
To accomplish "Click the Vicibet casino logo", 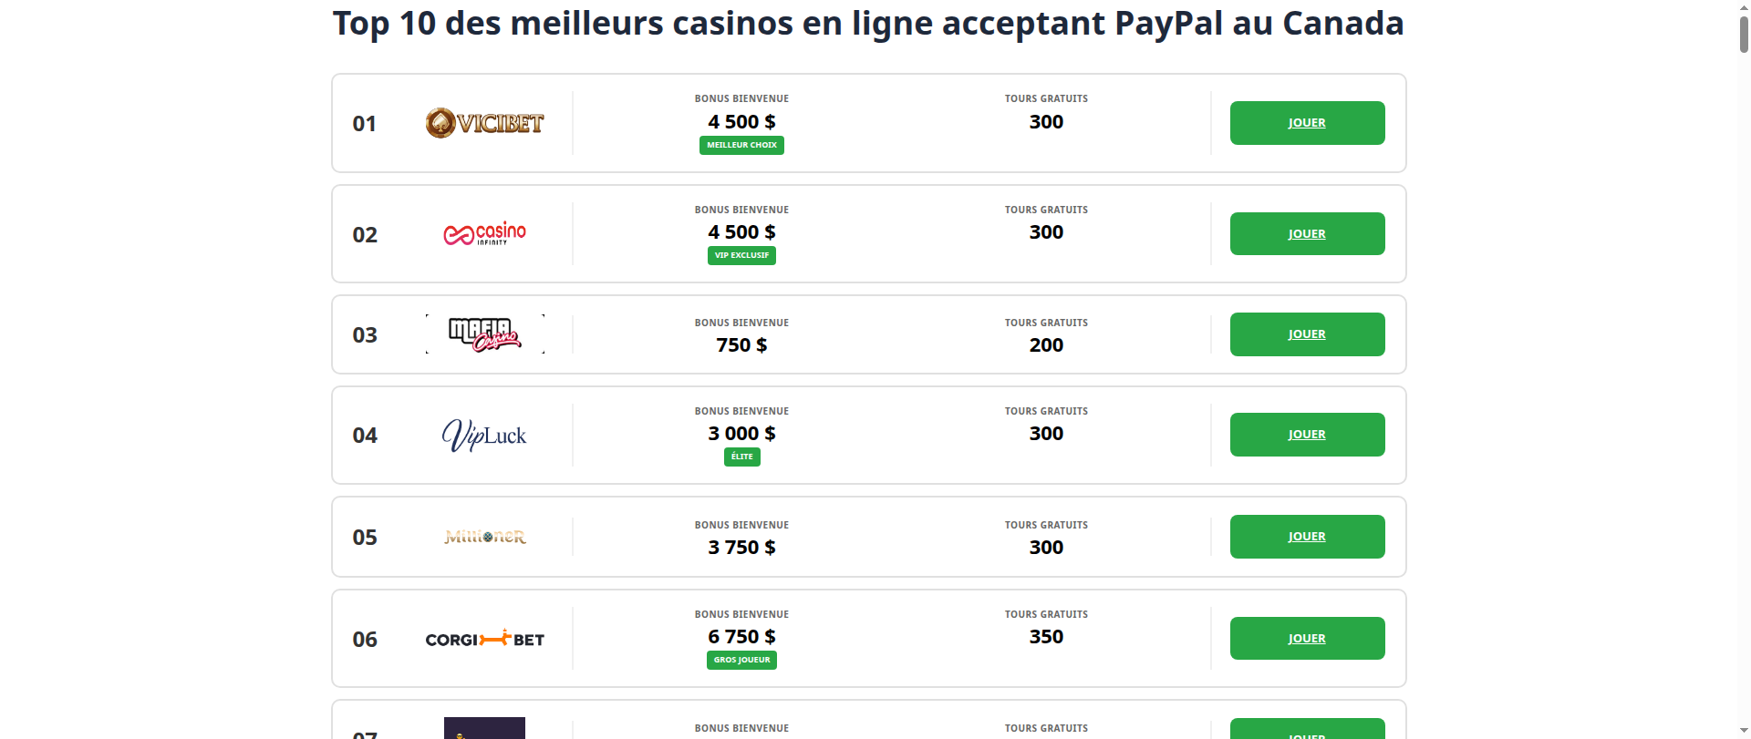I will [484, 123].
